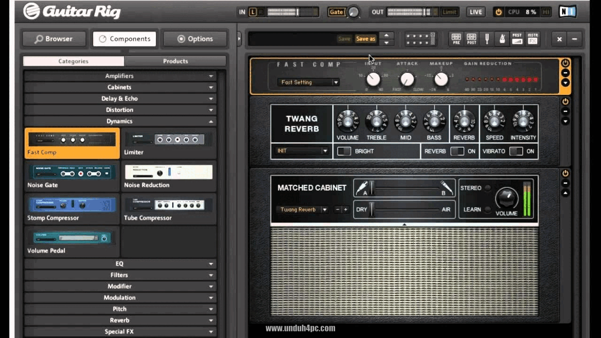This screenshot has width=601, height=338.
Task: Select the Products view
Action: pos(175,61)
